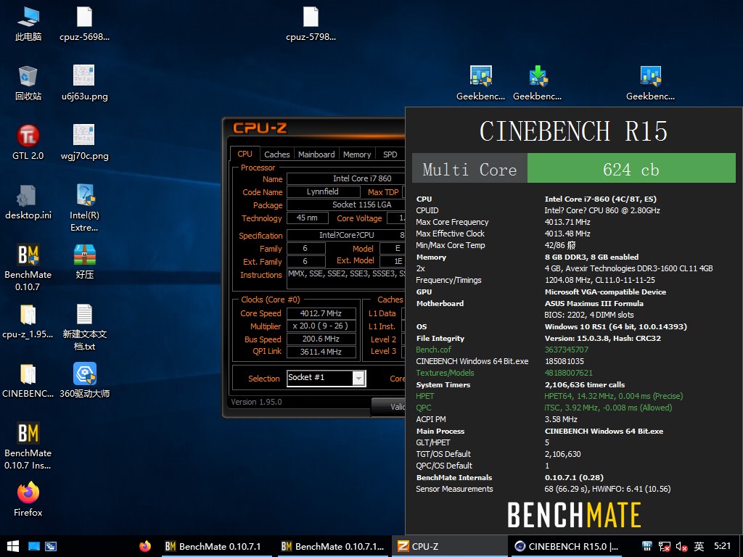This screenshot has width=743, height=557.
Task: Click the muted volume tray icon
Action: [x=681, y=546]
